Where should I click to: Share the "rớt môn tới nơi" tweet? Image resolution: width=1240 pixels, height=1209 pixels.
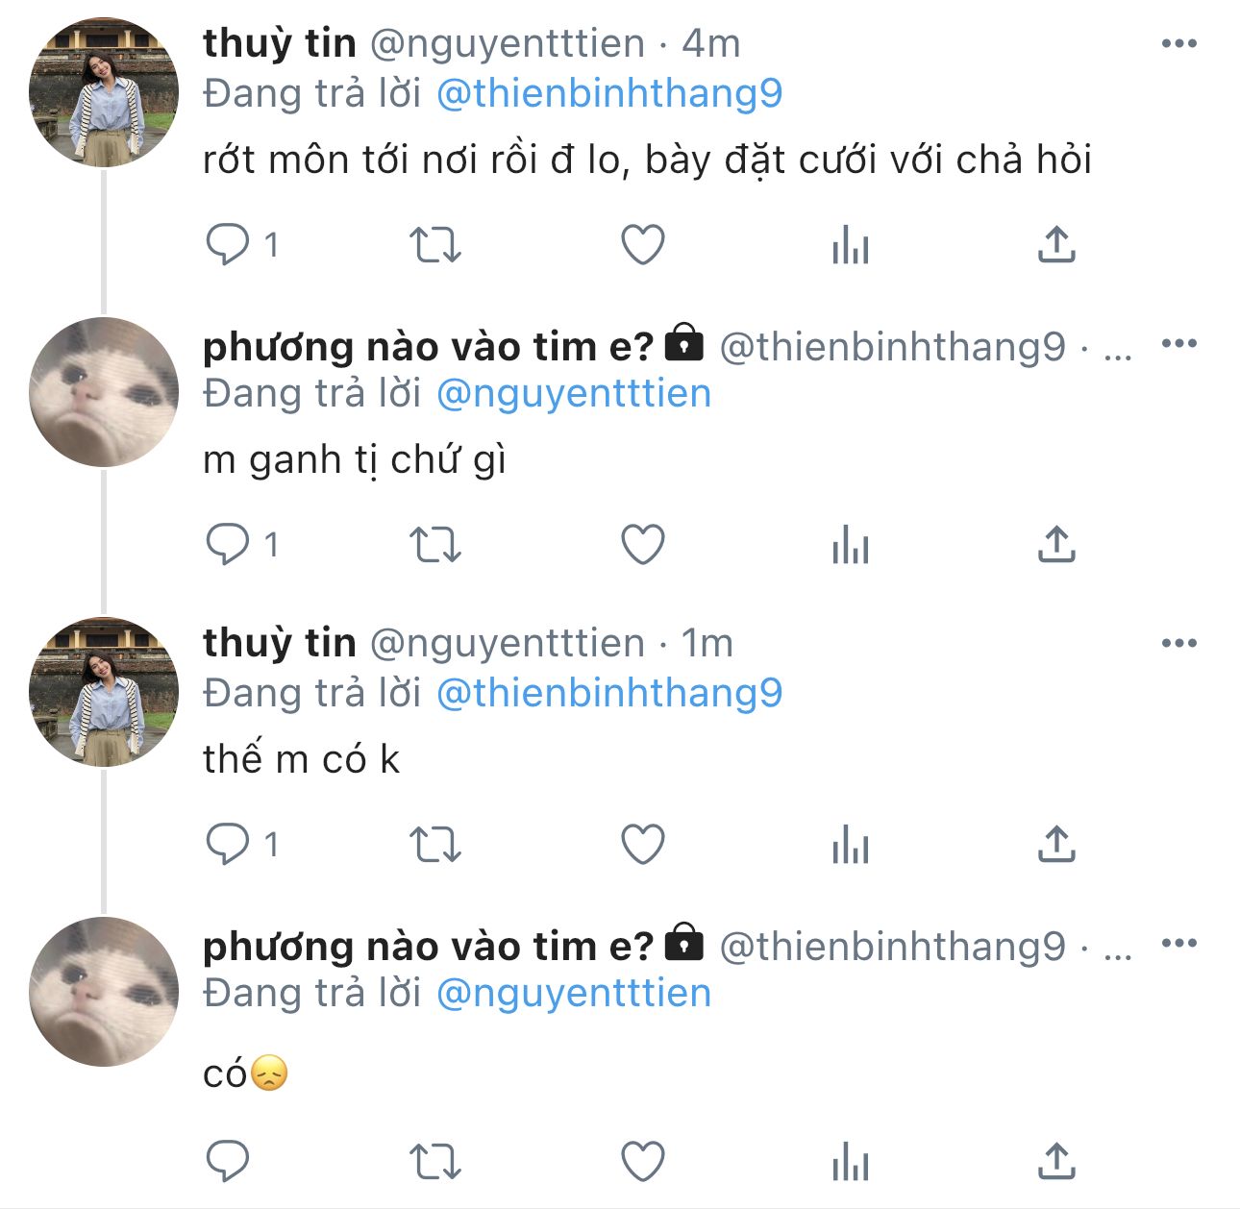pyautogui.click(x=1056, y=244)
